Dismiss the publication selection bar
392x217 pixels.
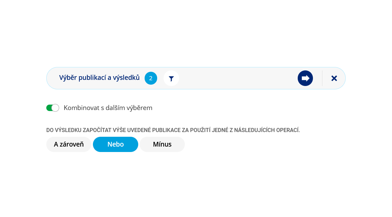334,78
